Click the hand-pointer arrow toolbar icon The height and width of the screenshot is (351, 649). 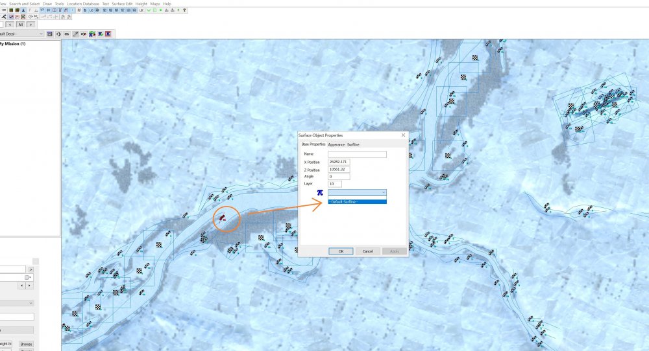click(x=84, y=34)
